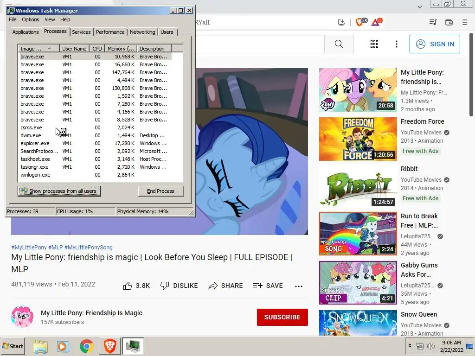This screenshot has width=475, height=356.
Task: Show hidden tray icons arrow
Action: (x=410, y=346)
